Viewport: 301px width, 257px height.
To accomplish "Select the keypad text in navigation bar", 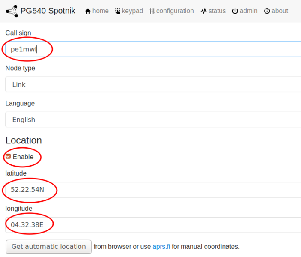I will [x=132, y=11].
